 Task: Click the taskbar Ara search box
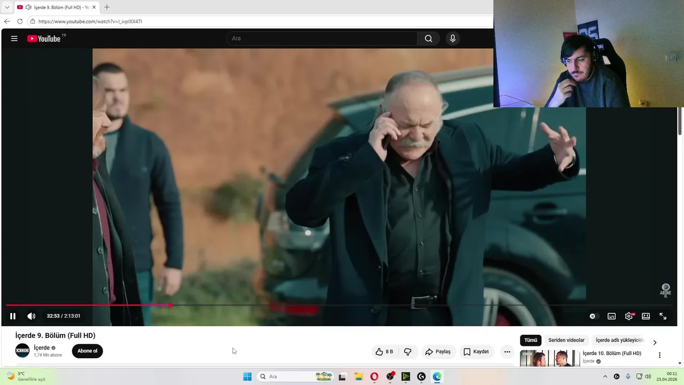296,376
